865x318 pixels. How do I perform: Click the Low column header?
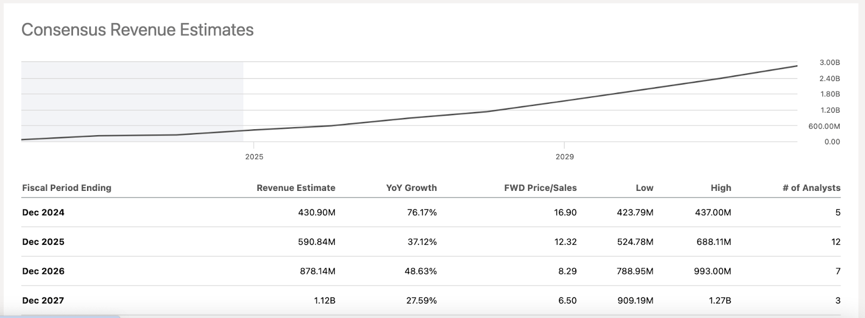click(x=644, y=188)
